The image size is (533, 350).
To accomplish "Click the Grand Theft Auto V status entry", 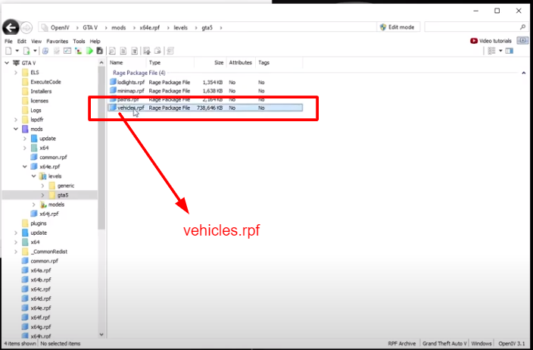I will 444,343.
